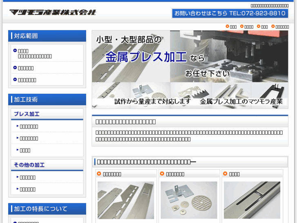297x223 pixels.
Task: Select the 対応範囲 sidebar heading
Action: [x=47, y=36]
